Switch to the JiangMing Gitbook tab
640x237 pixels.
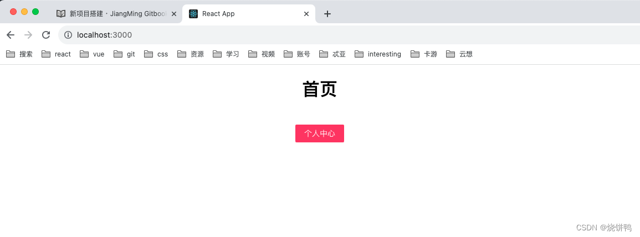116,14
